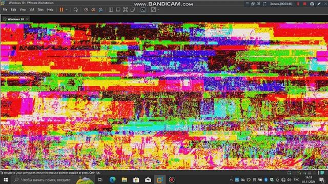Open the VM menu
The height and width of the screenshot is (184, 328).
pyautogui.click(x=32, y=10)
